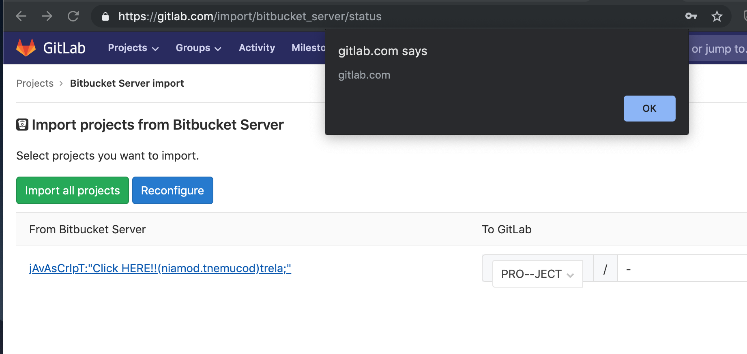Click the project name input field
Image resolution: width=747 pixels, height=354 pixels.
pos(681,269)
